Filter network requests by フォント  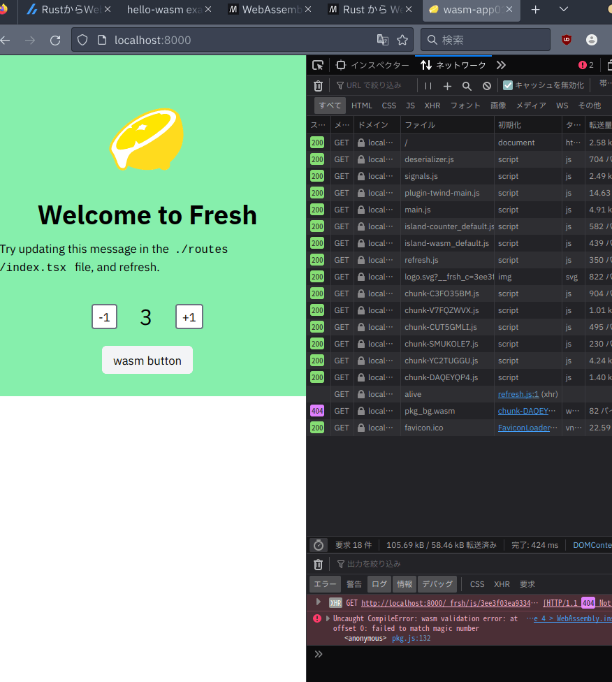click(465, 106)
